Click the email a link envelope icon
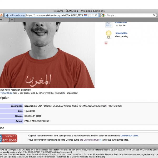 pos(108,24)
